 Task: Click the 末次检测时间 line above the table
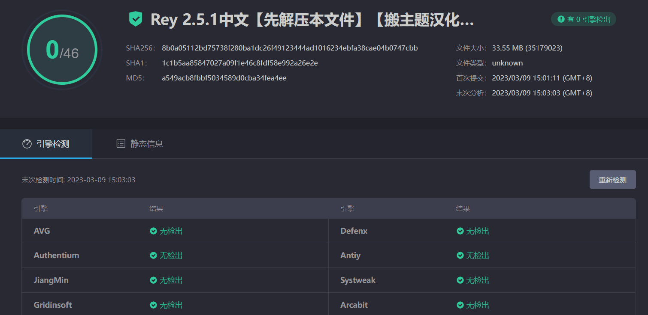79,180
